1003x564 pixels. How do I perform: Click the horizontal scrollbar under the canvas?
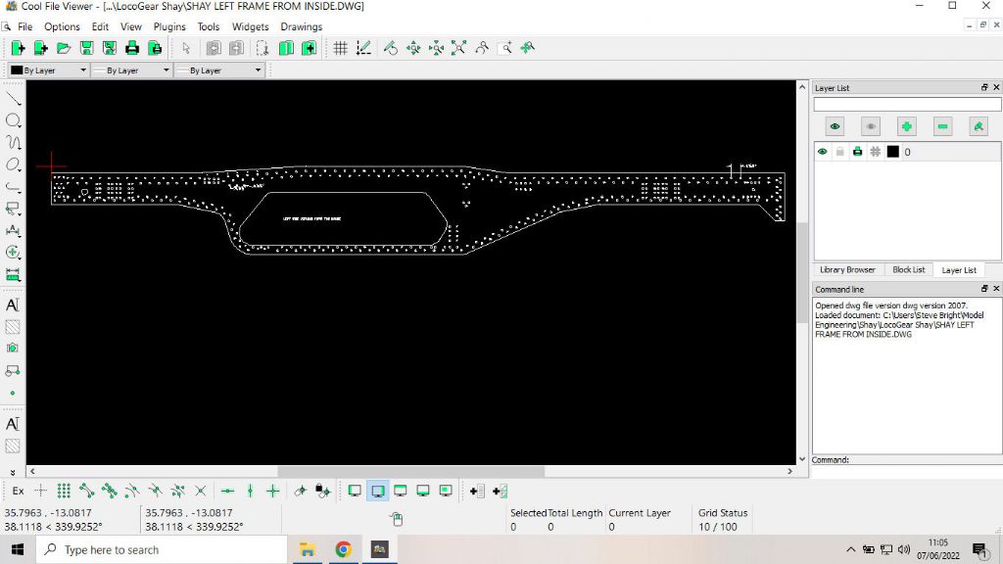tap(410, 472)
